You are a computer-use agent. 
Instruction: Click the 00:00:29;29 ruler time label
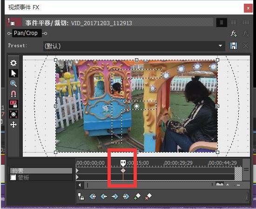(178, 163)
